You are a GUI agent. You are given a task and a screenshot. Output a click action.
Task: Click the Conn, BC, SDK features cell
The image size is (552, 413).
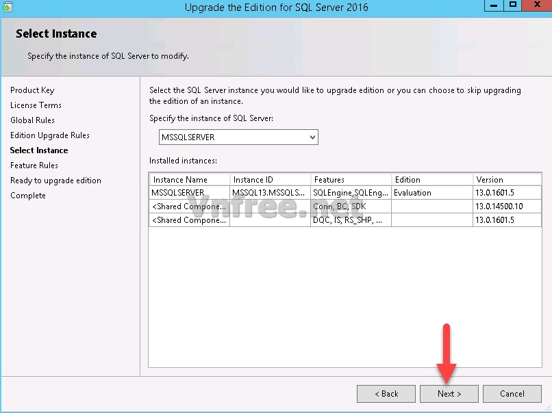click(x=351, y=206)
